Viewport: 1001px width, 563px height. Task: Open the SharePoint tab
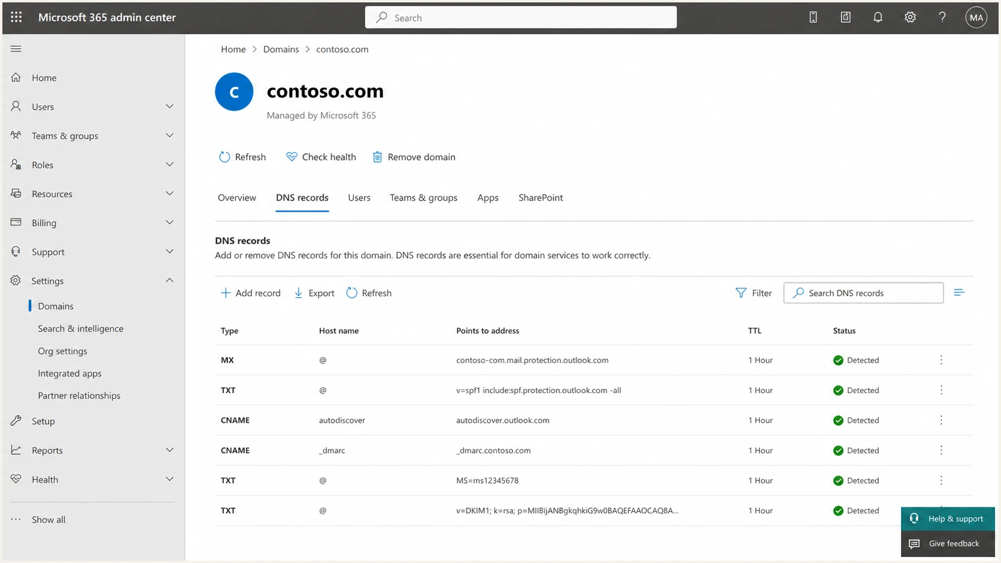click(x=541, y=197)
